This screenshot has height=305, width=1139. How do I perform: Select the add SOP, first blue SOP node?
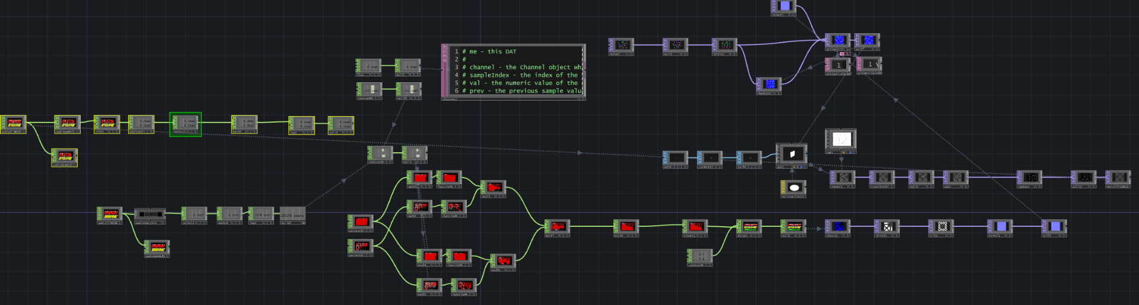[x=676, y=159]
